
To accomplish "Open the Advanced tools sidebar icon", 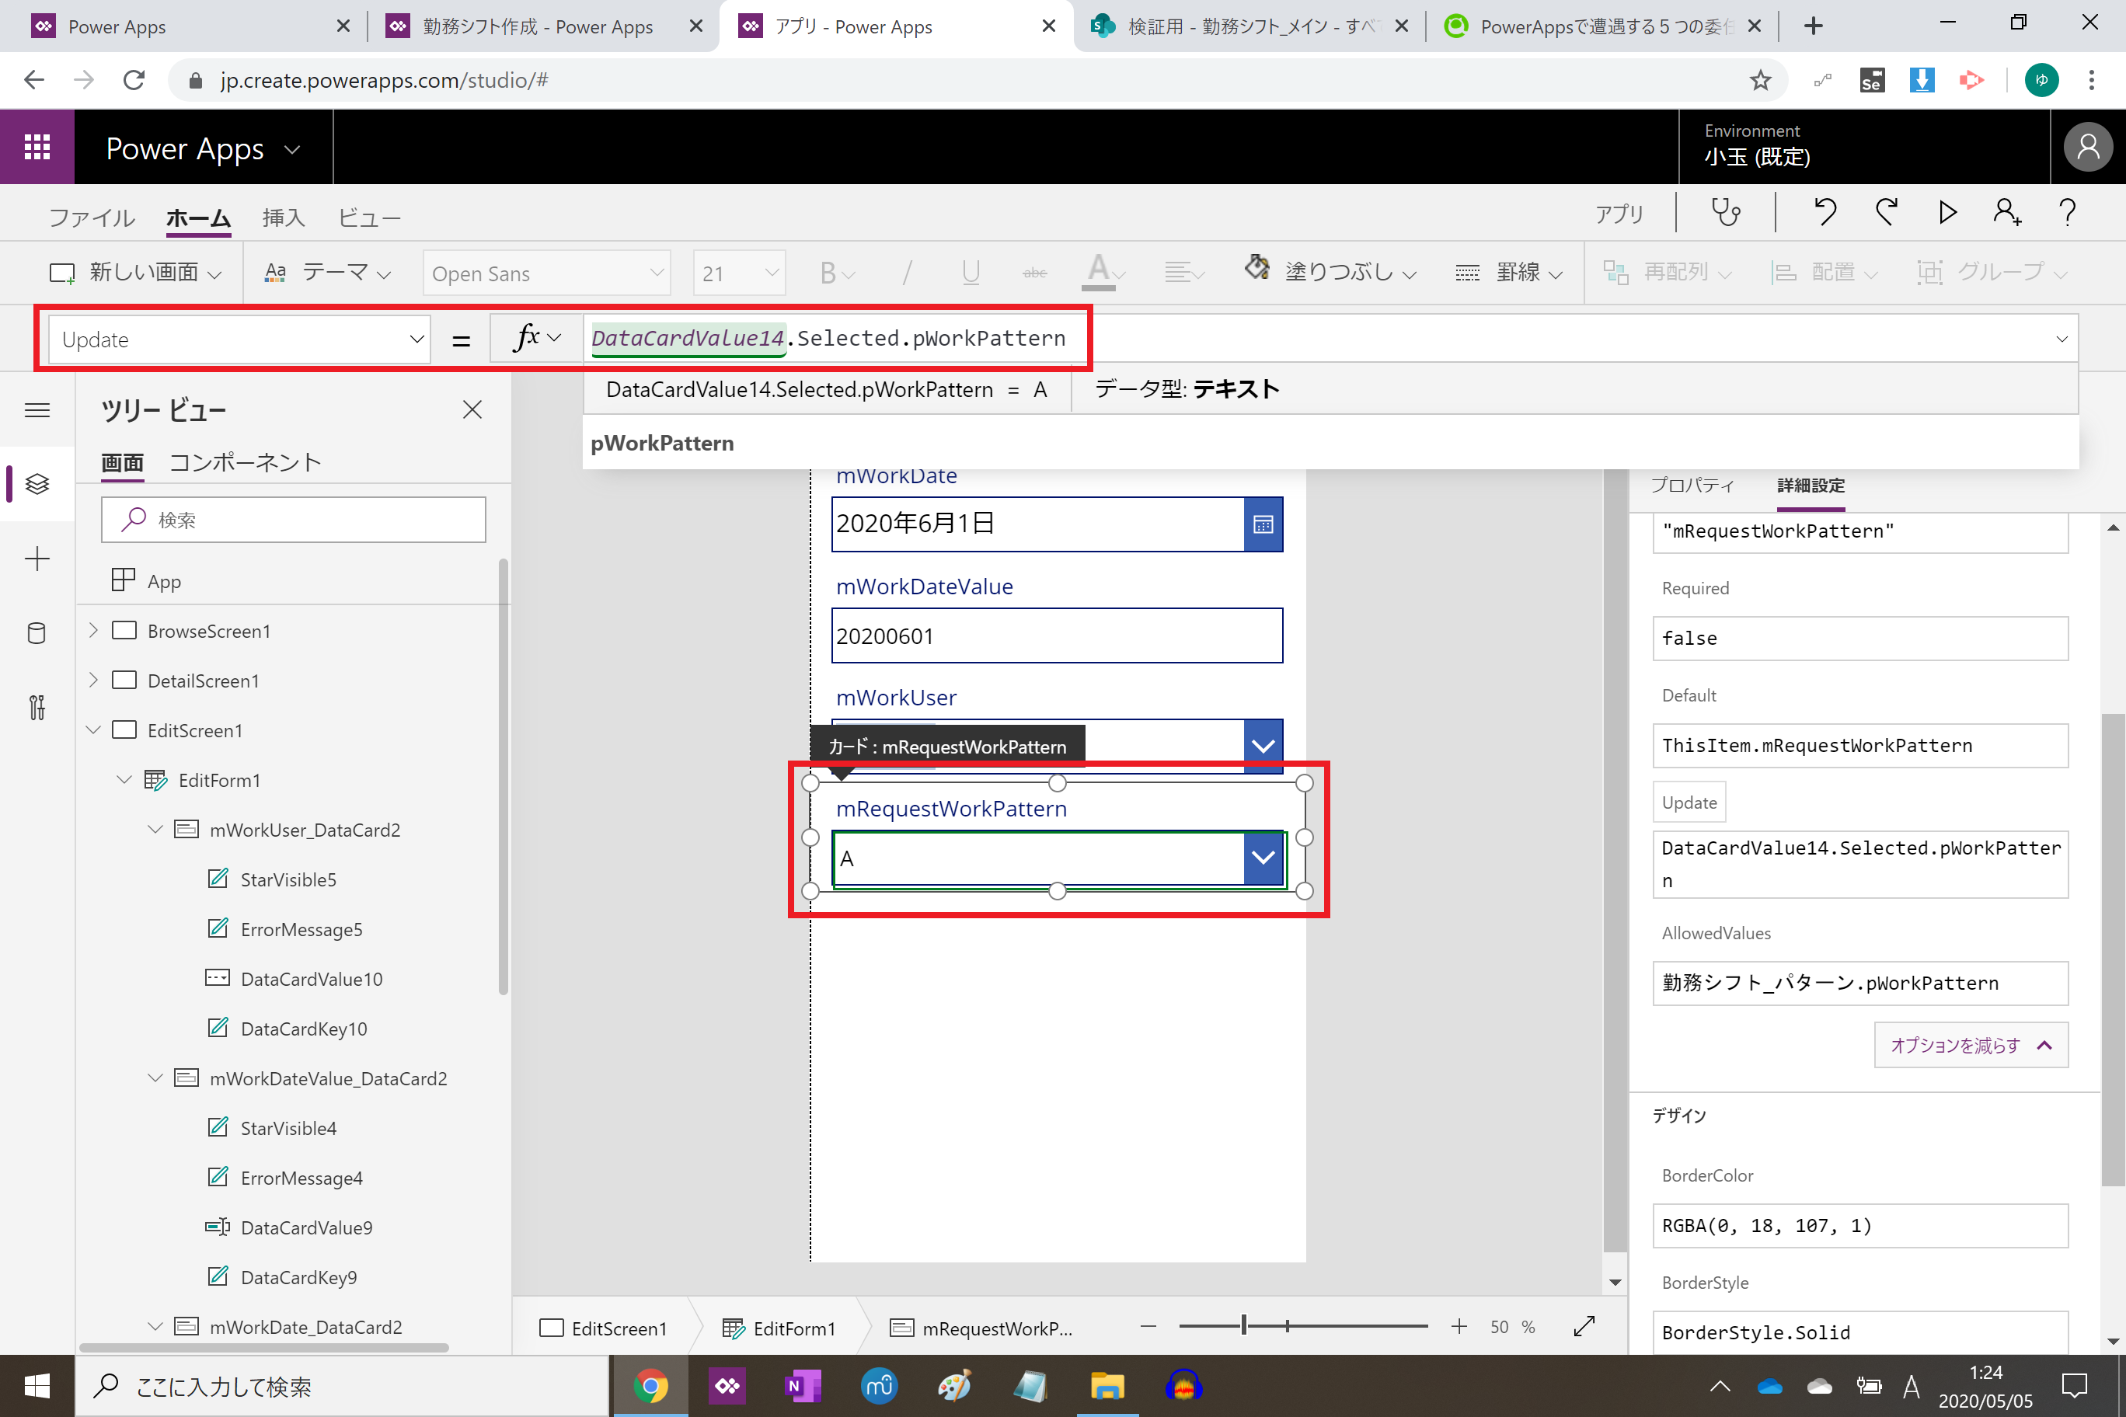I will point(37,708).
